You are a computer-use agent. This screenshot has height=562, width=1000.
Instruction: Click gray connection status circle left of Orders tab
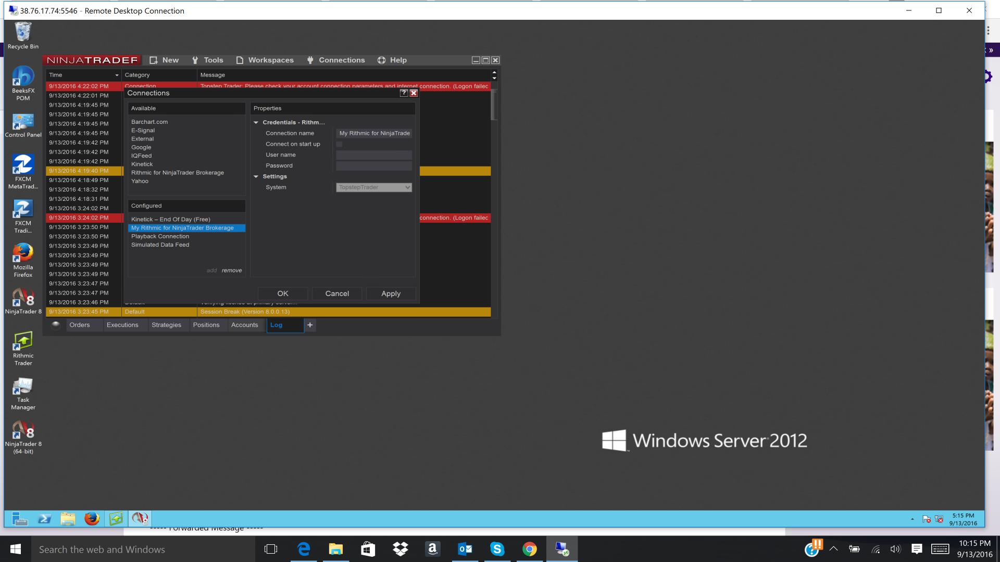(x=56, y=325)
